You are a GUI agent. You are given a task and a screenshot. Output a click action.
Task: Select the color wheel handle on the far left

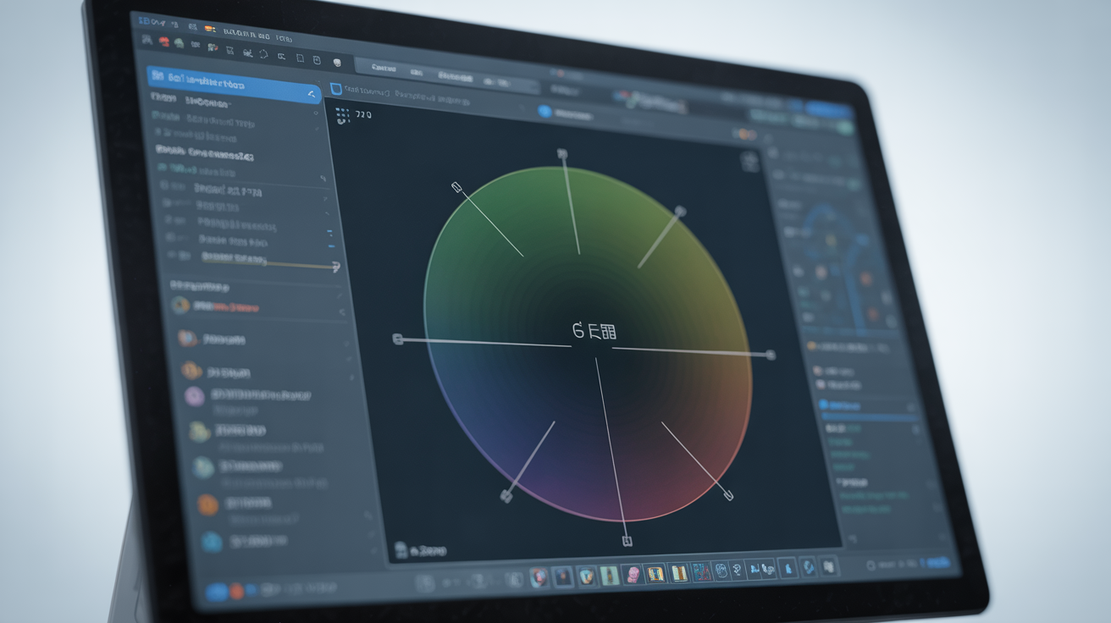[397, 339]
